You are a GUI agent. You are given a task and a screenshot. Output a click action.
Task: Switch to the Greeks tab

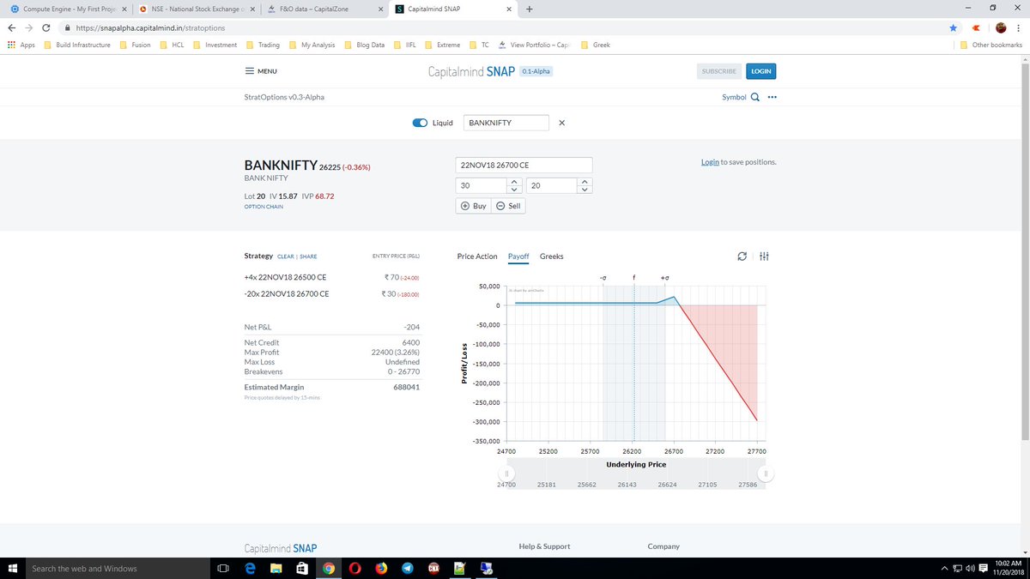click(551, 256)
